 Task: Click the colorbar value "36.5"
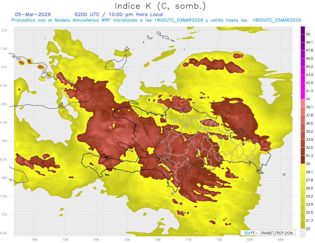pos(309,123)
